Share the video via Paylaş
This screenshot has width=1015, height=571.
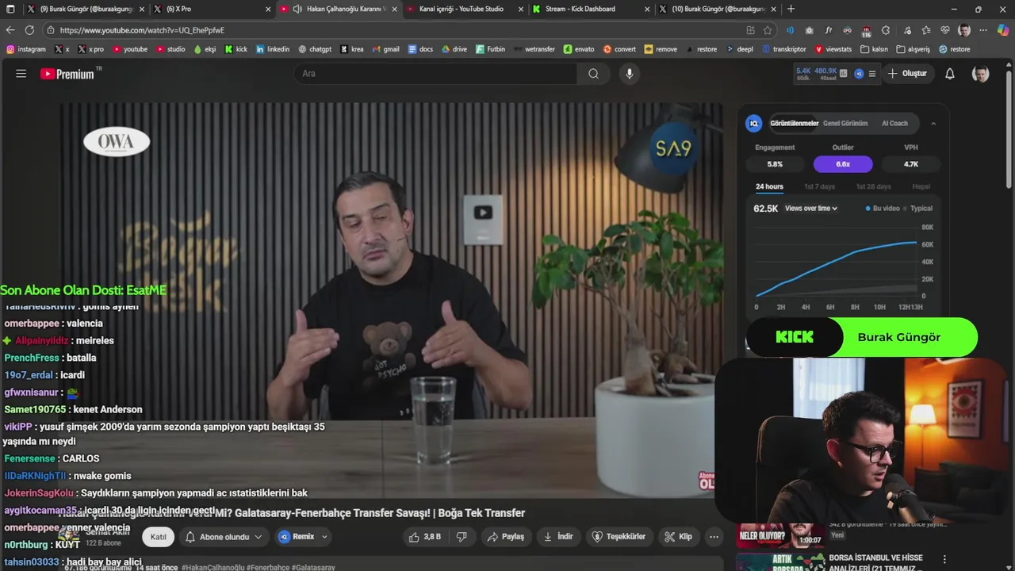[506, 537]
